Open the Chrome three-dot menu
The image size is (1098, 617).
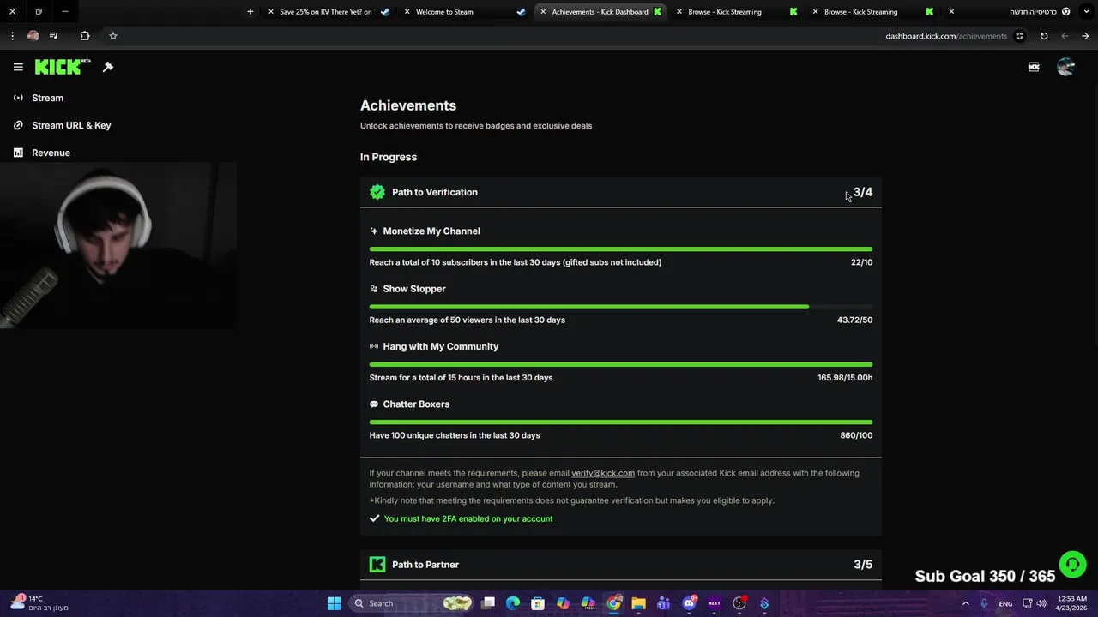click(12, 36)
